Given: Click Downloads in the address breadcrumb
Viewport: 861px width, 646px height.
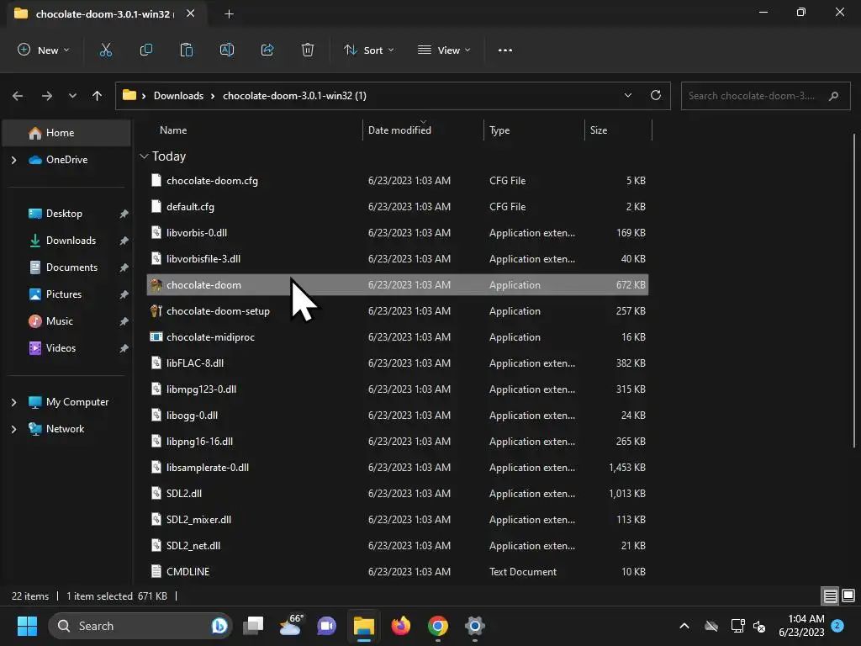Looking at the screenshot, I should click(x=178, y=96).
